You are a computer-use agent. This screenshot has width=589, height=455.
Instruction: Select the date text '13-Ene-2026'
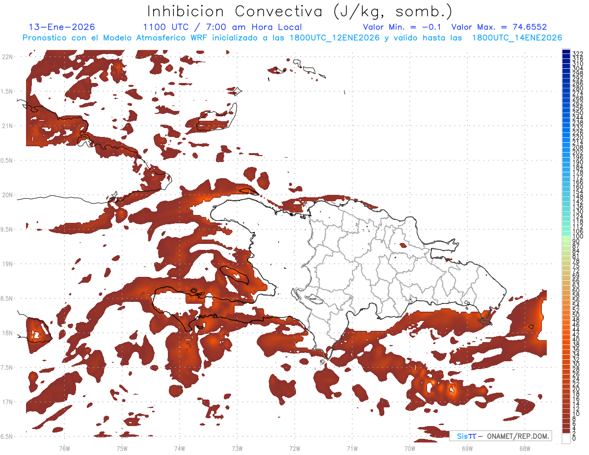coord(62,27)
